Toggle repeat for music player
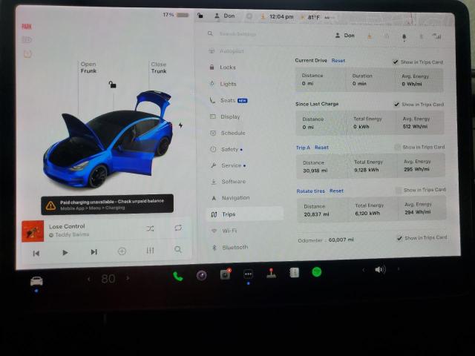This screenshot has height=356, width=475. [178, 228]
